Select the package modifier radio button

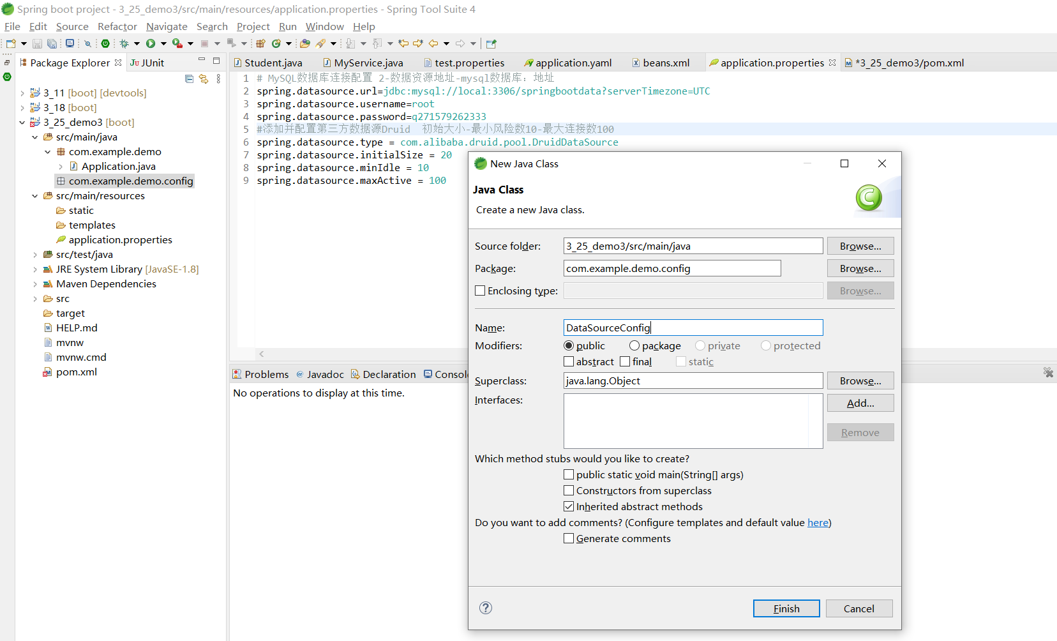pyautogui.click(x=634, y=346)
